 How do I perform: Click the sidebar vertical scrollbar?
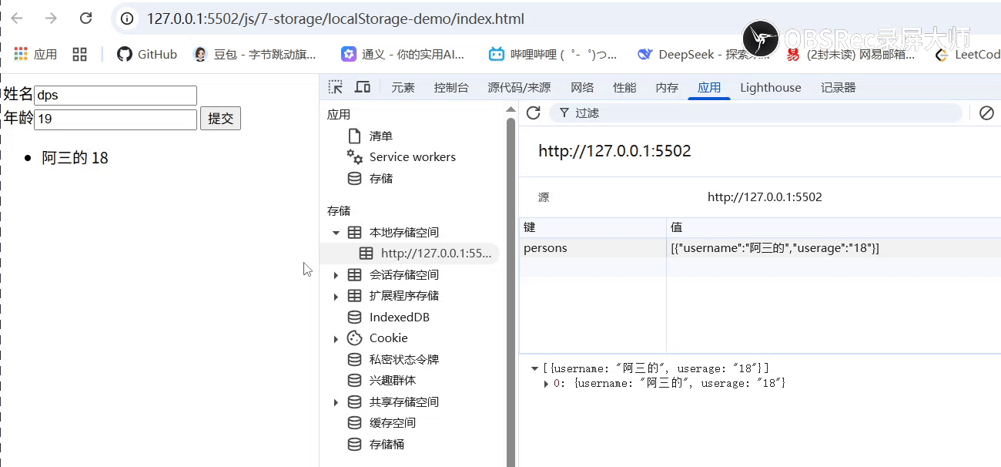click(x=511, y=293)
